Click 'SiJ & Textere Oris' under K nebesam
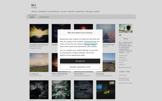Image resolution: width=162 pixels, height=101 pixels. [35, 76]
